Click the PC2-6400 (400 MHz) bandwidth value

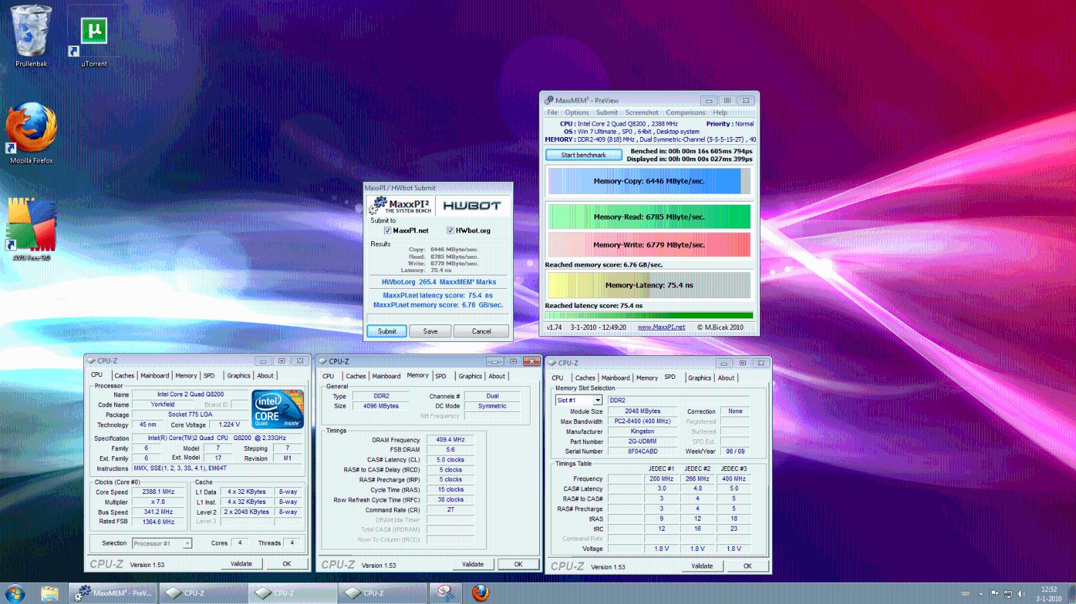[642, 421]
